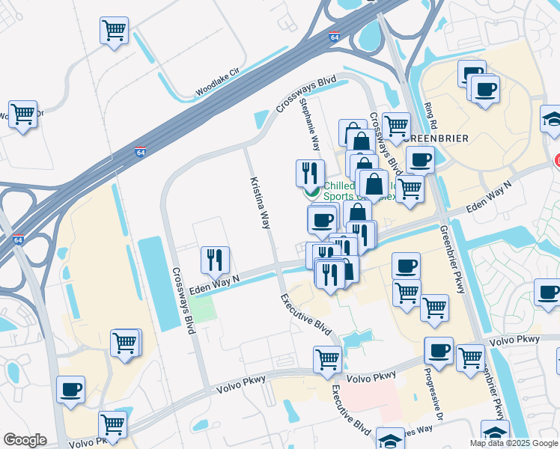Click the grocery cart marker near Woodlake Cir

[x=114, y=31]
